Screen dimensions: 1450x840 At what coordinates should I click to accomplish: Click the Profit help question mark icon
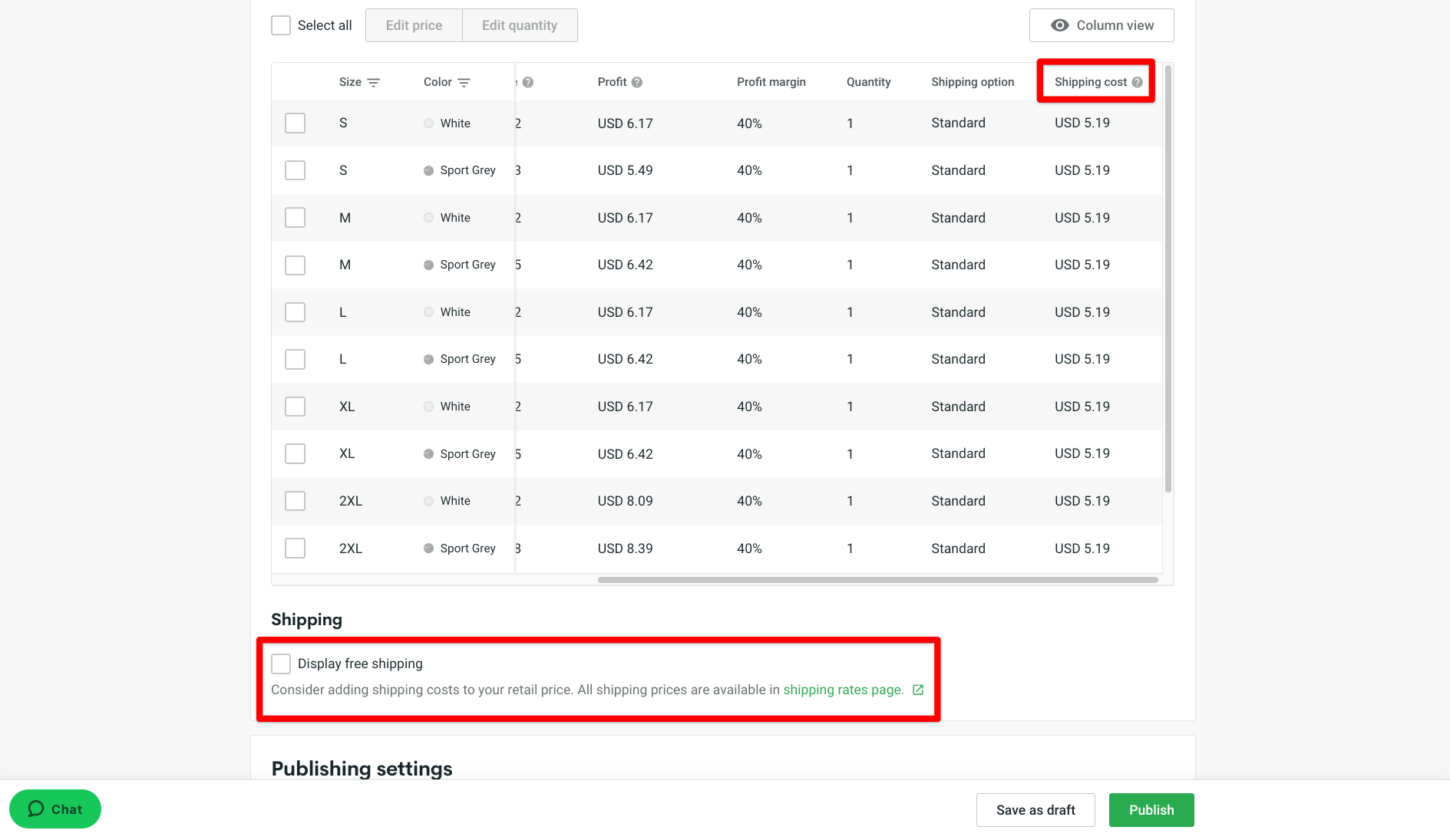pos(637,82)
